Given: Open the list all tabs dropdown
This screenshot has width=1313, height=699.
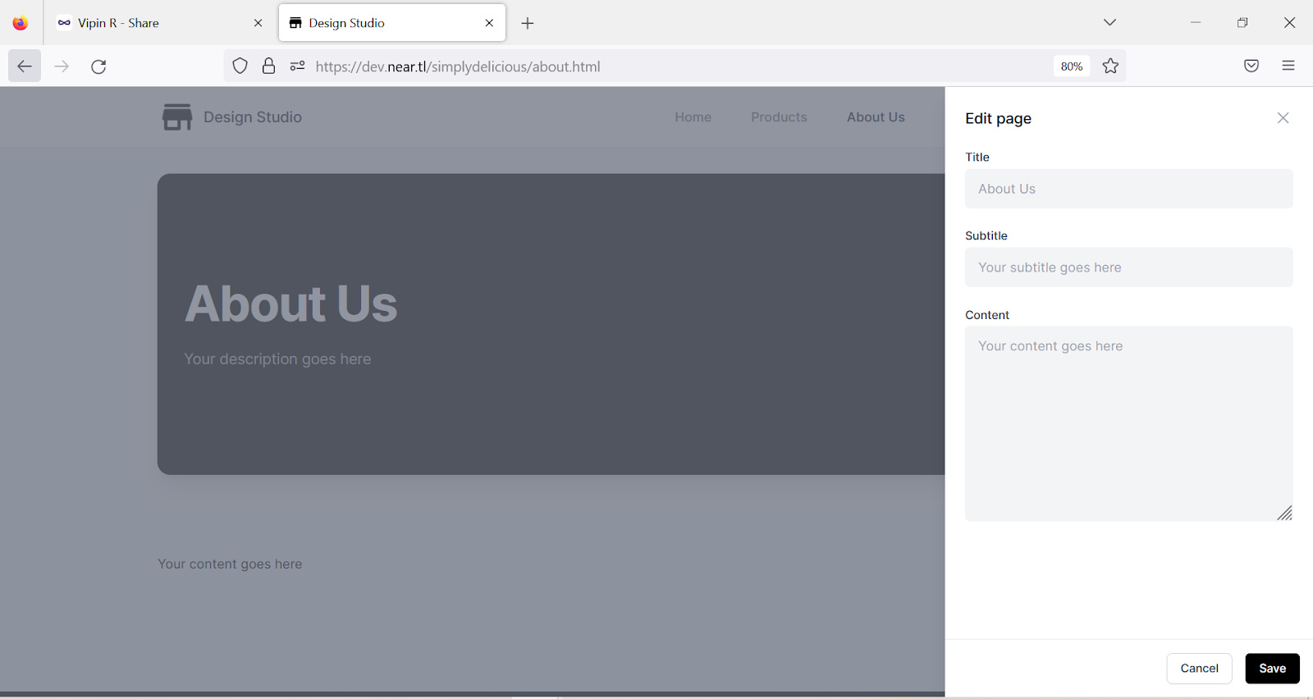Looking at the screenshot, I should coord(1109,22).
